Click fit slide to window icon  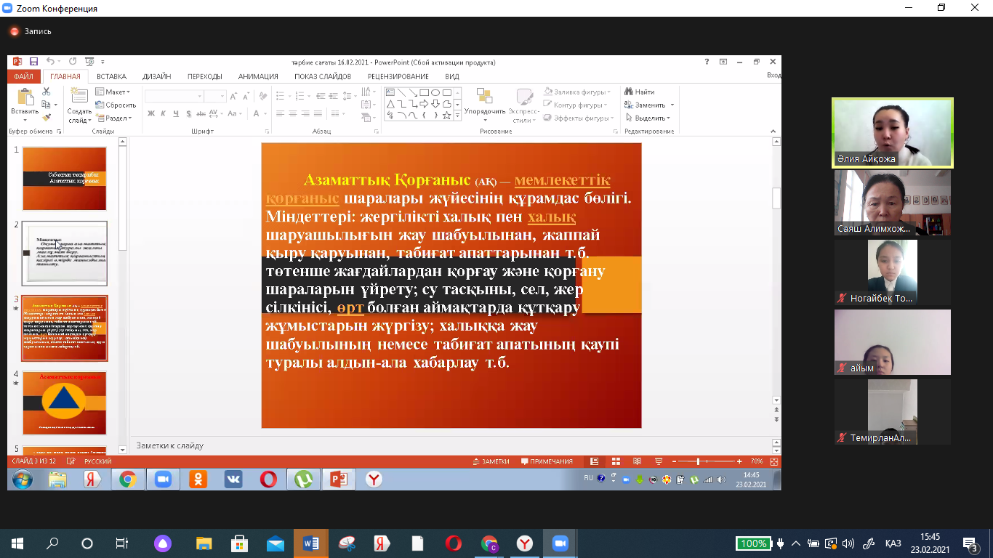pyautogui.click(x=774, y=461)
